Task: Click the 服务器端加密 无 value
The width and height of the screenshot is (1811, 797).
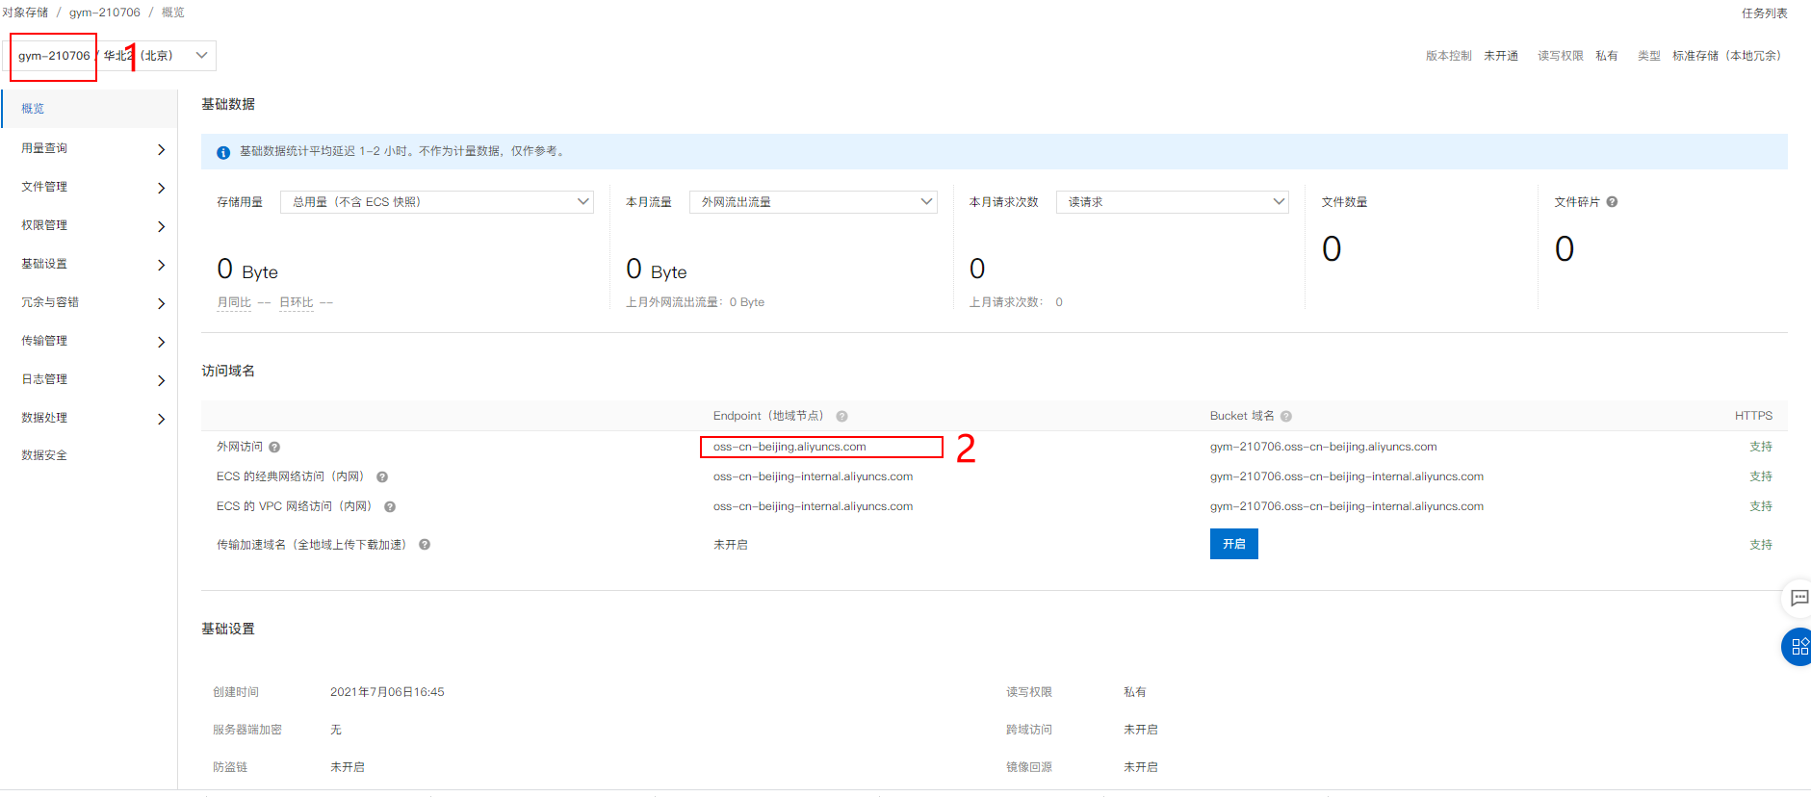Action: click(336, 730)
